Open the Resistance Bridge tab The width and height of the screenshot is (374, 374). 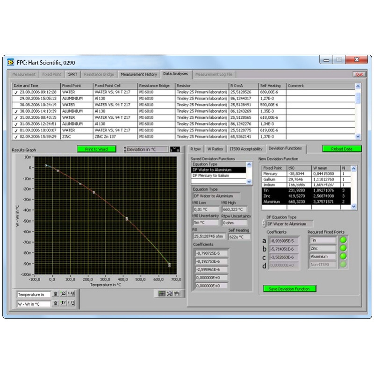click(99, 74)
